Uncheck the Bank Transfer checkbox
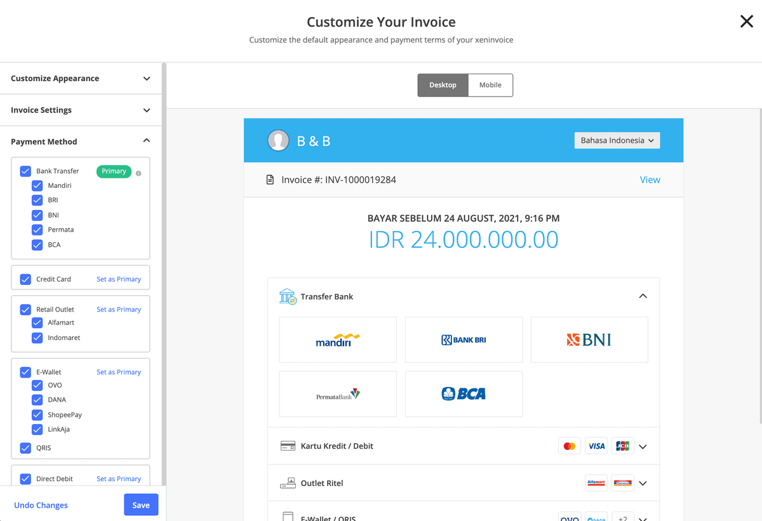 click(25, 171)
